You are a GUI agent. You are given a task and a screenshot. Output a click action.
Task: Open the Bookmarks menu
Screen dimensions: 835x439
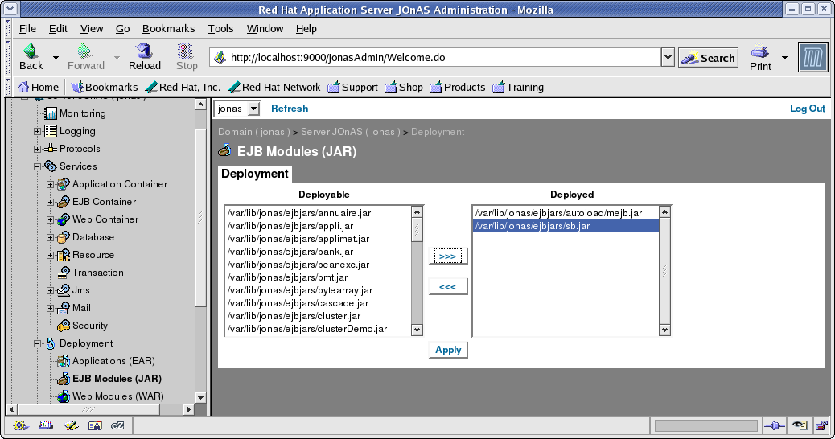(168, 29)
